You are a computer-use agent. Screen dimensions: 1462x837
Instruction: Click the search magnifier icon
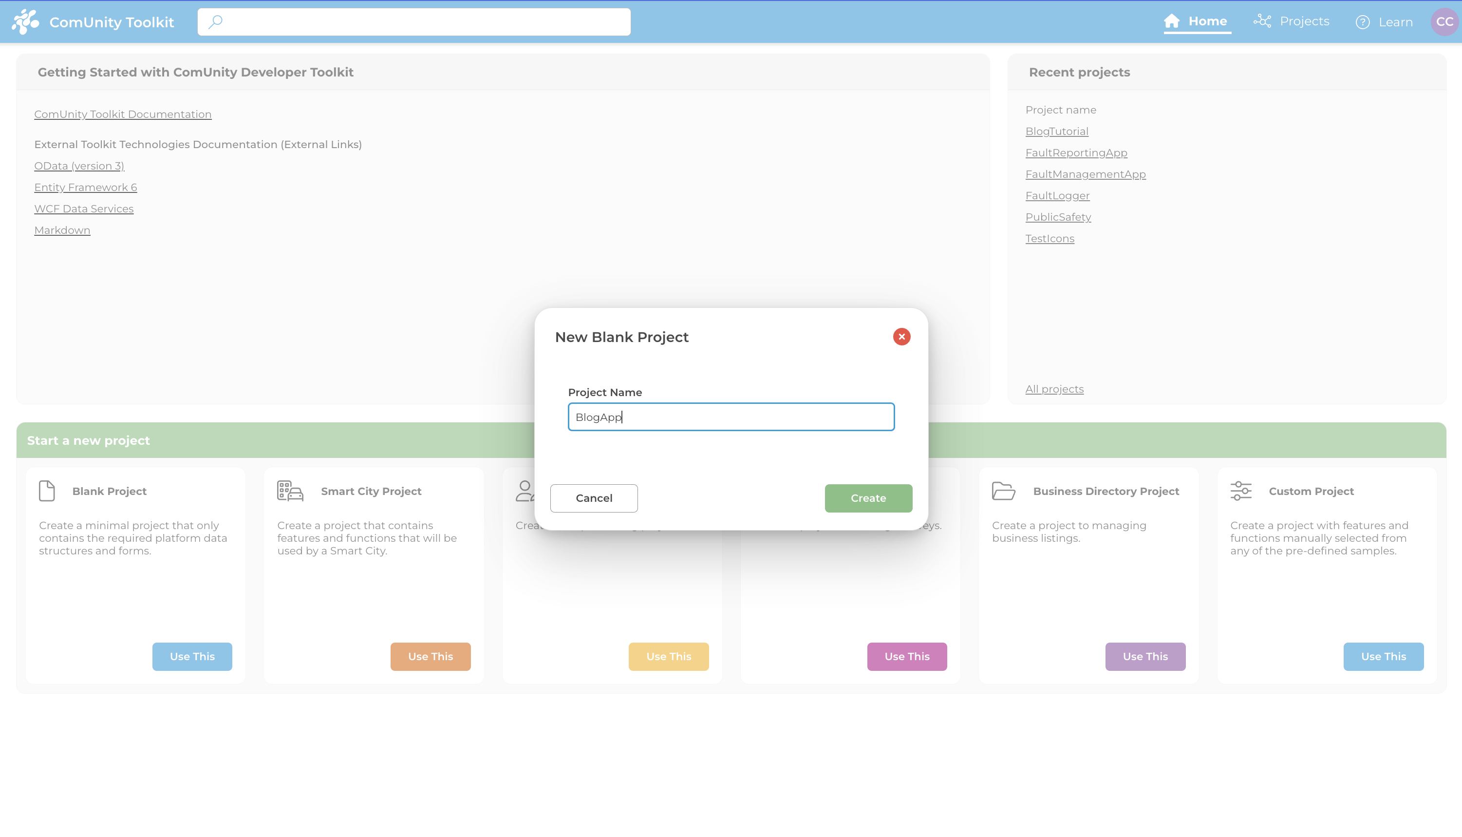215,22
